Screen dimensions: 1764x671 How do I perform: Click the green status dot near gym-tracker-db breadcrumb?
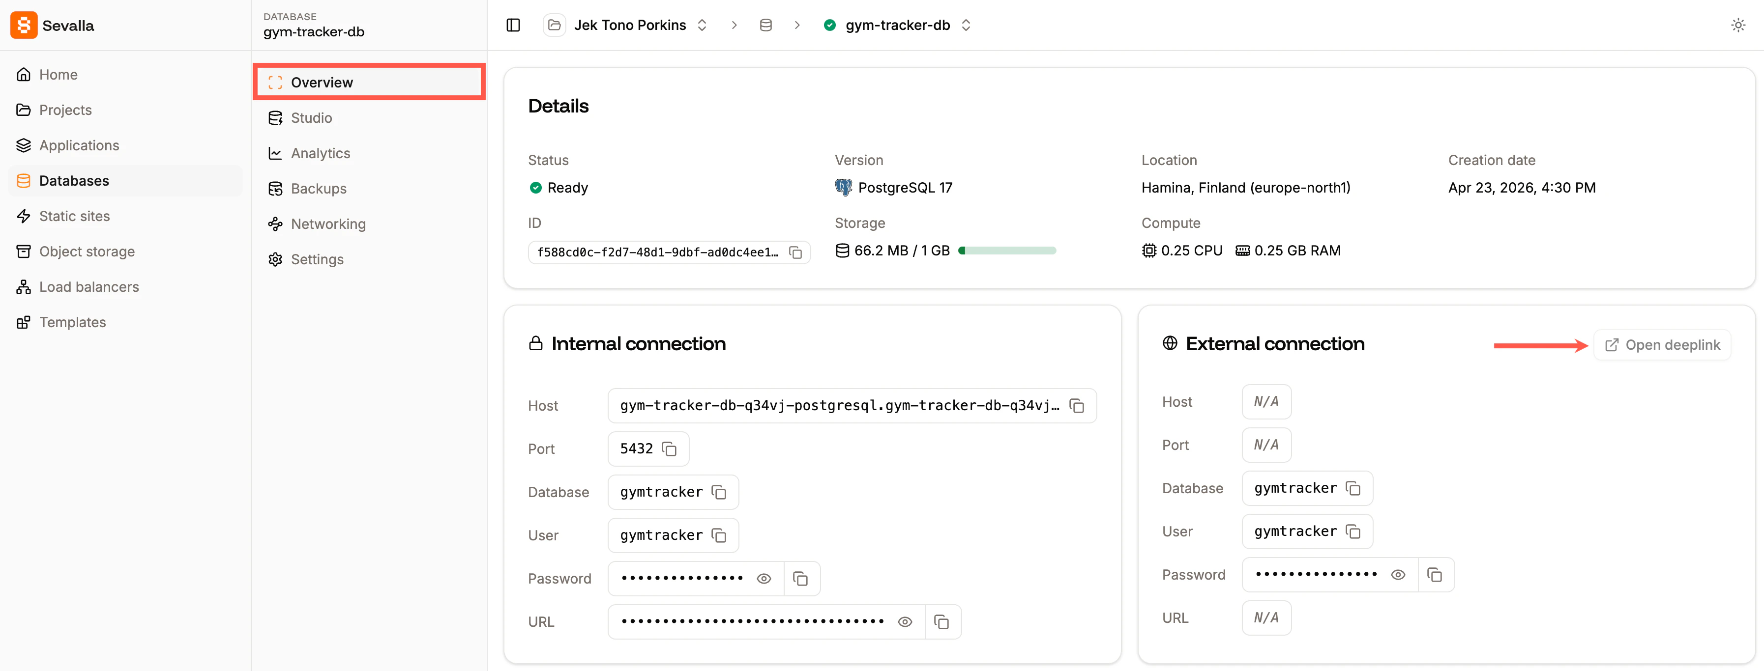pyautogui.click(x=829, y=26)
